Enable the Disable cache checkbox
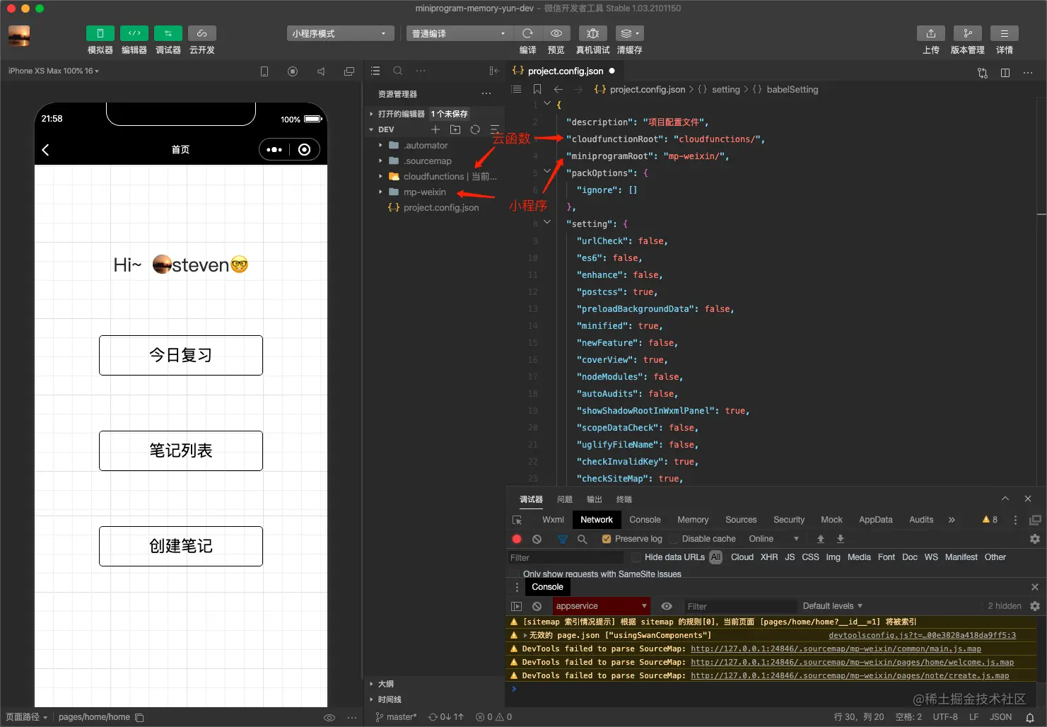The width and height of the screenshot is (1047, 727). tap(674, 539)
